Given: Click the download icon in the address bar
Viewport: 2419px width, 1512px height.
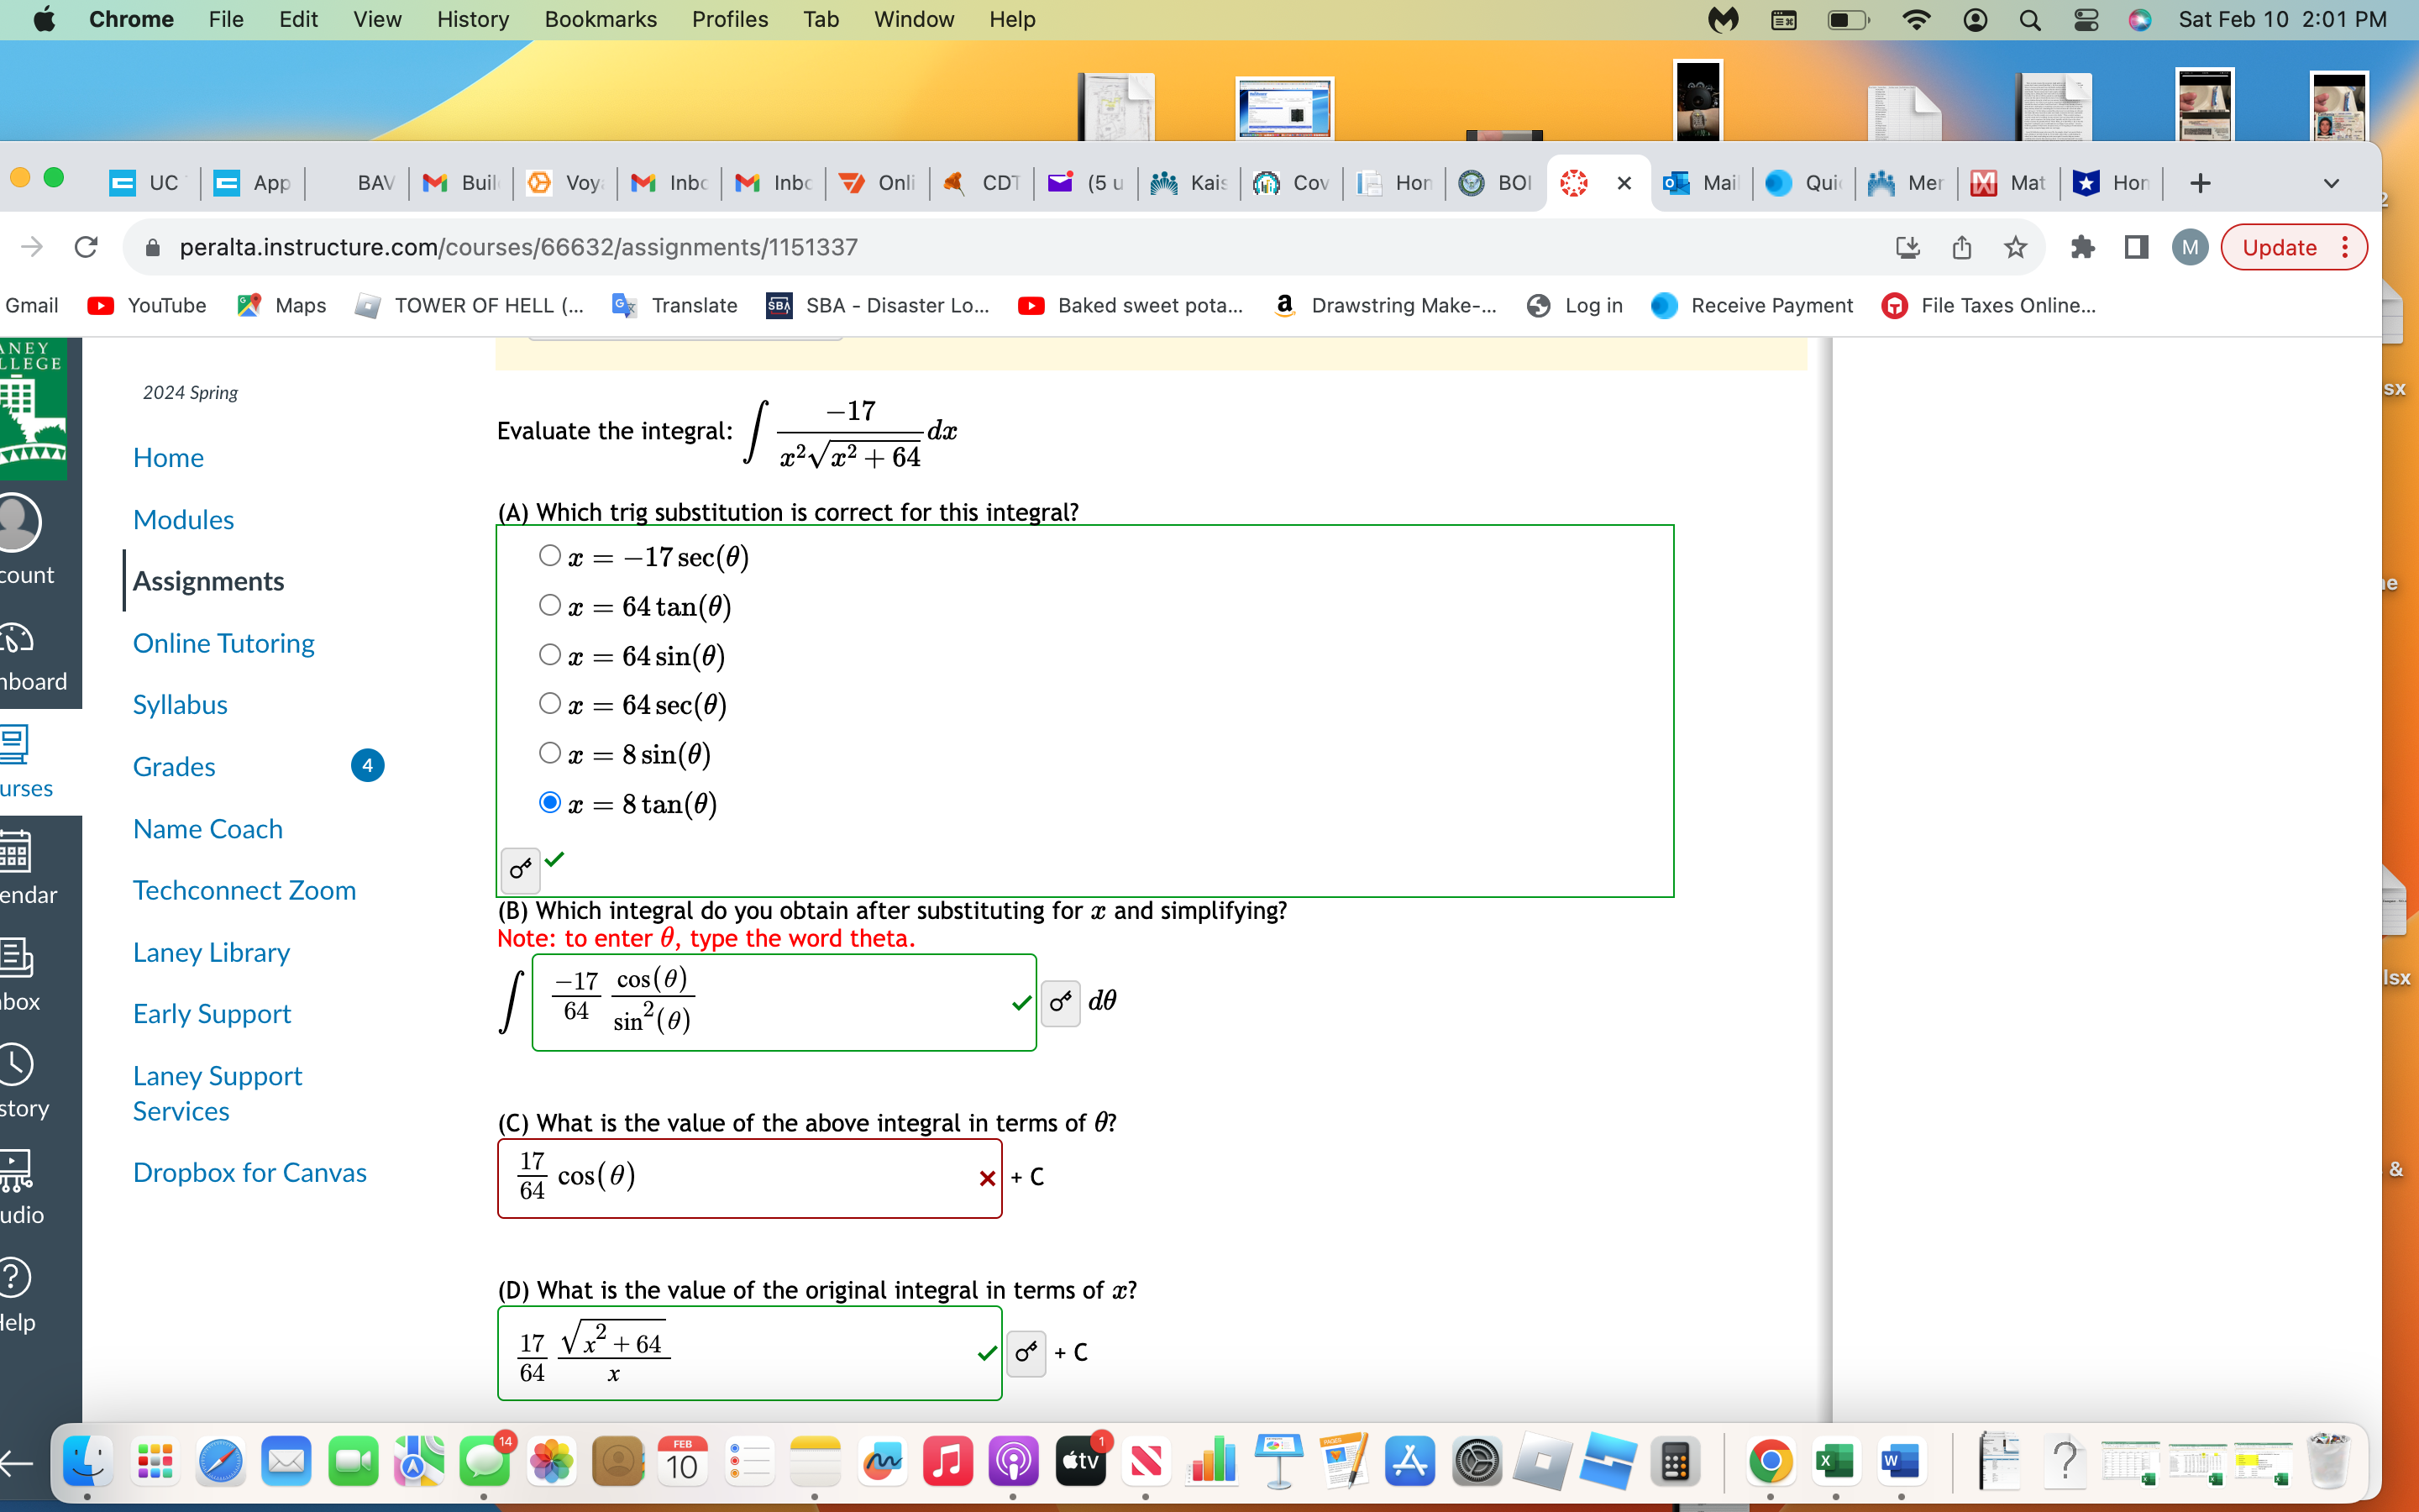Looking at the screenshot, I should 1908,247.
